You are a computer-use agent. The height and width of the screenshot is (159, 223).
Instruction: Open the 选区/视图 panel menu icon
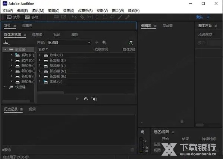pos(173,132)
